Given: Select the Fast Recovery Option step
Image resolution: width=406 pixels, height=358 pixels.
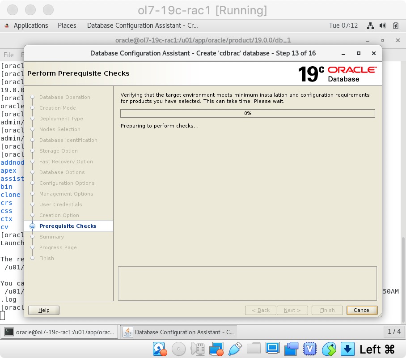Looking at the screenshot, I should [66, 162].
